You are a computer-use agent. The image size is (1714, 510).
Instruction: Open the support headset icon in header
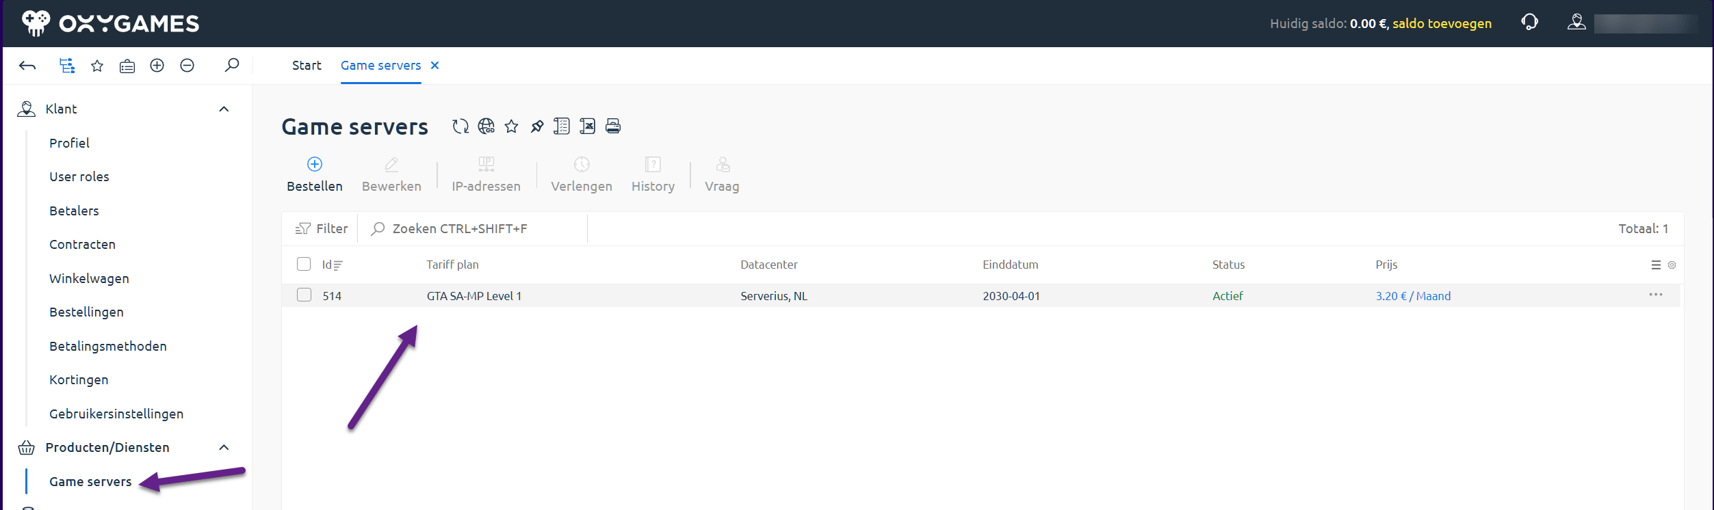[1530, 23]
